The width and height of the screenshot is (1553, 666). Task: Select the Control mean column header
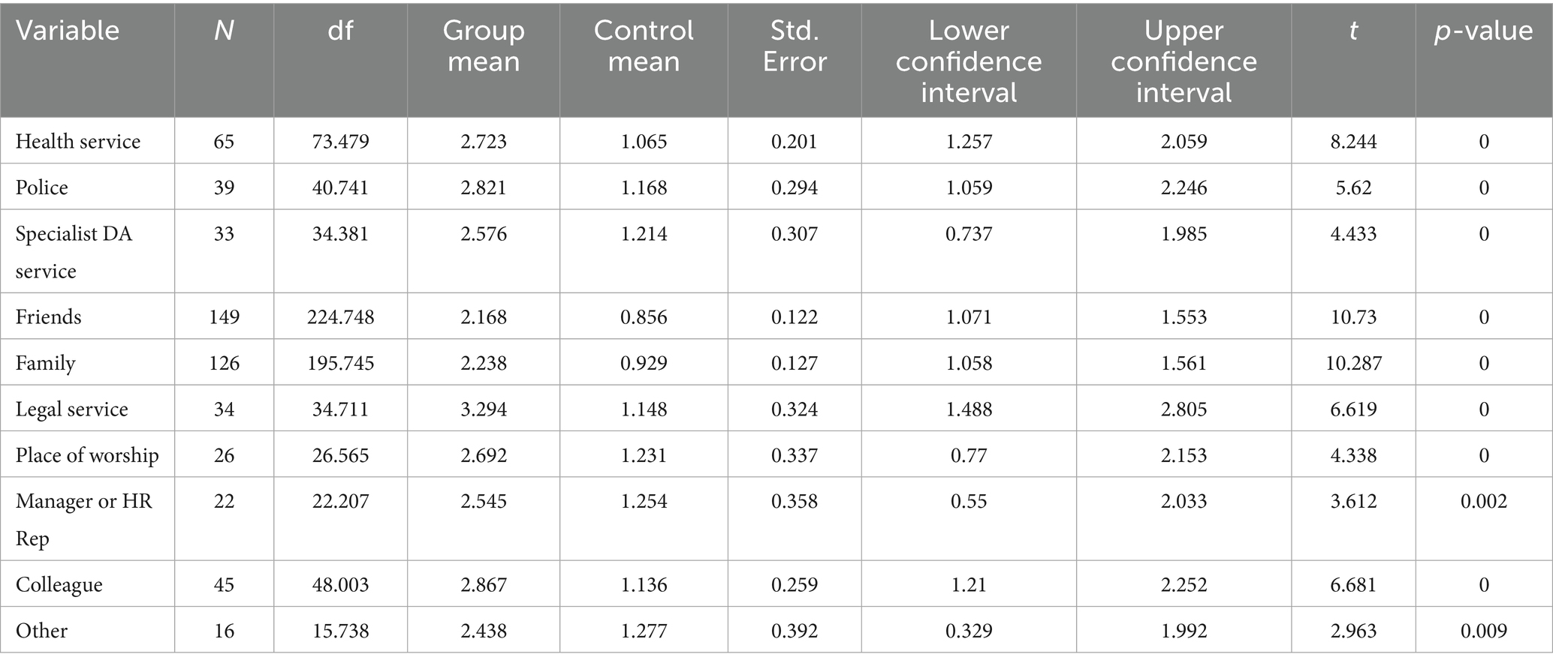pyautogui.click(x=644, y=46)
